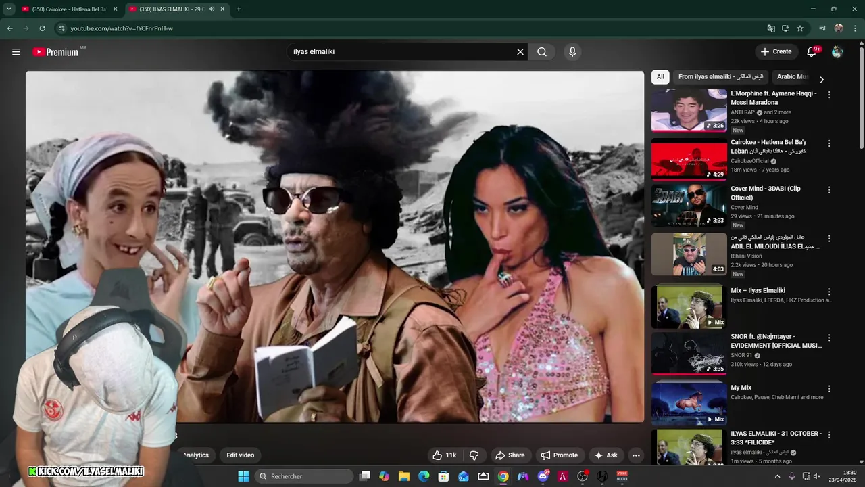Select Arabic Music filter chip
This screenshot has width=865, height=487.
point(793,76)
